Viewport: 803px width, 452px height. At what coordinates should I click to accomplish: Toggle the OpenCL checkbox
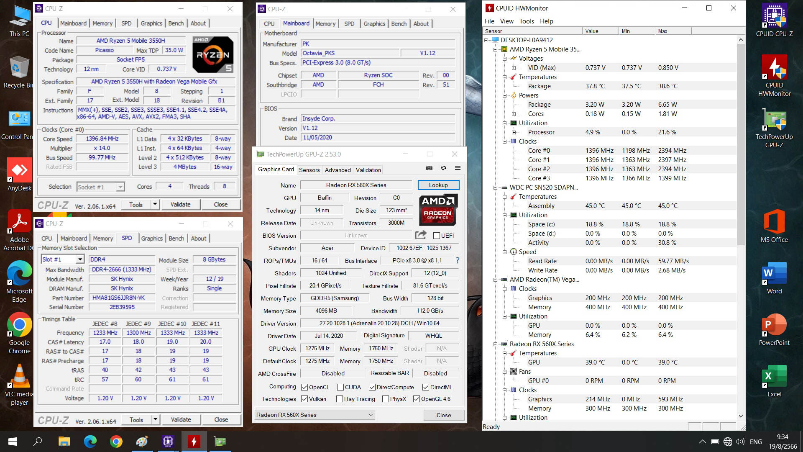click(304, 387)
